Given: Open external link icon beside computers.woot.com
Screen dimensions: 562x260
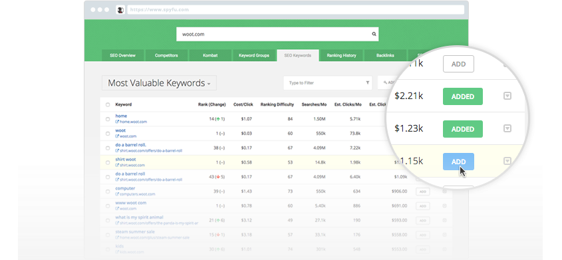Looking at the screenshot, I should (x=117, y=194).
